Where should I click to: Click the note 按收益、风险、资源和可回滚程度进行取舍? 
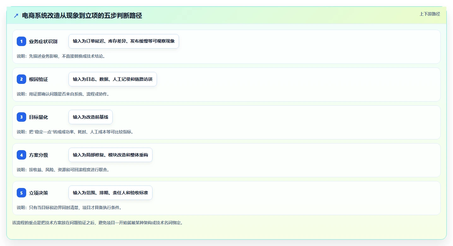(x=63, y=170)
